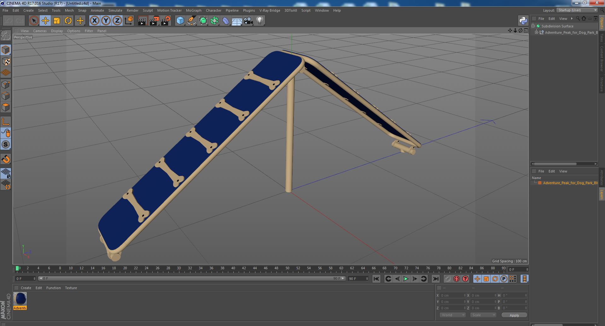Play the animation forwards
Image resolution: width=605 pixels, height=326 pixels.
coord(406,279)
